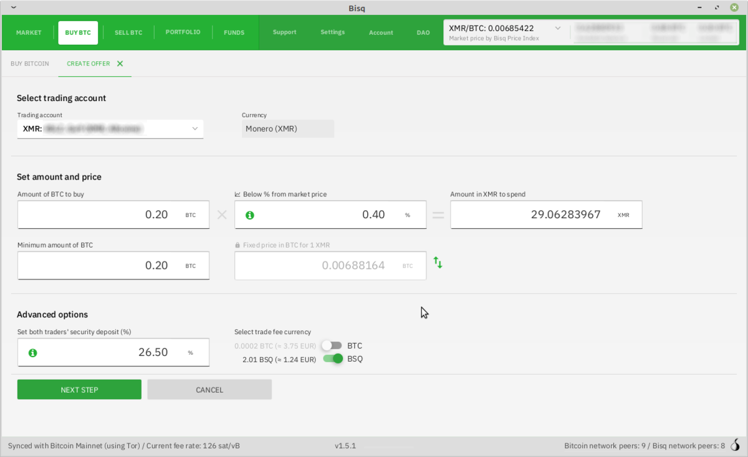748x457 pixels.
Task: Open the Sell BTC menu
Action: 128,32
